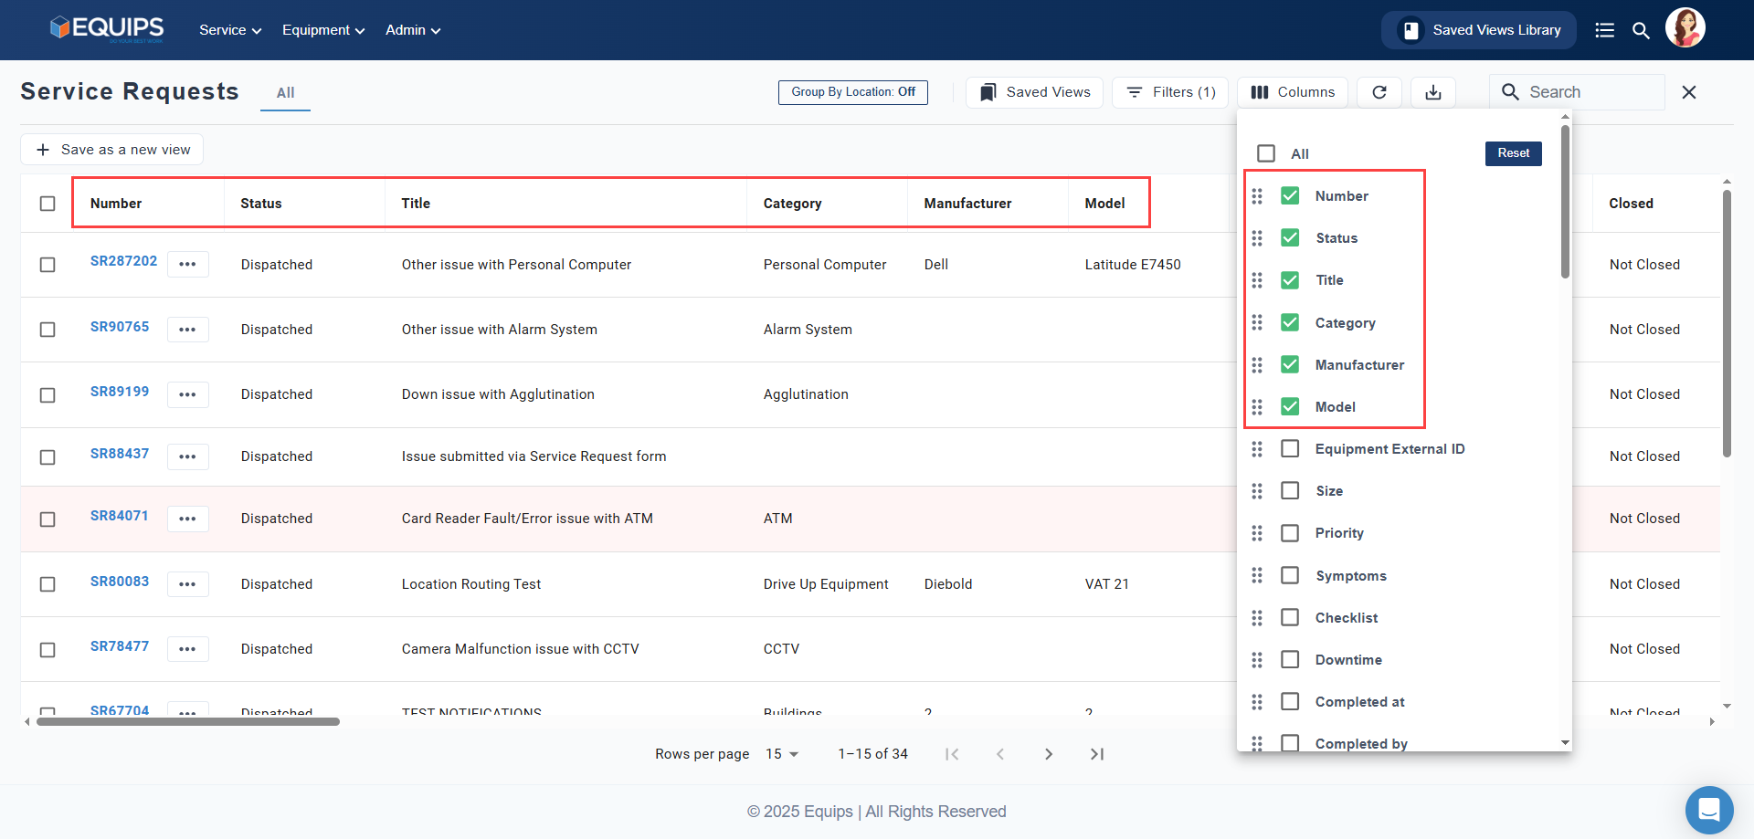Click the magnifier icon in the top navigation bar
The height and width of the screenshot is (839, 1754).
coord(1641,30)
